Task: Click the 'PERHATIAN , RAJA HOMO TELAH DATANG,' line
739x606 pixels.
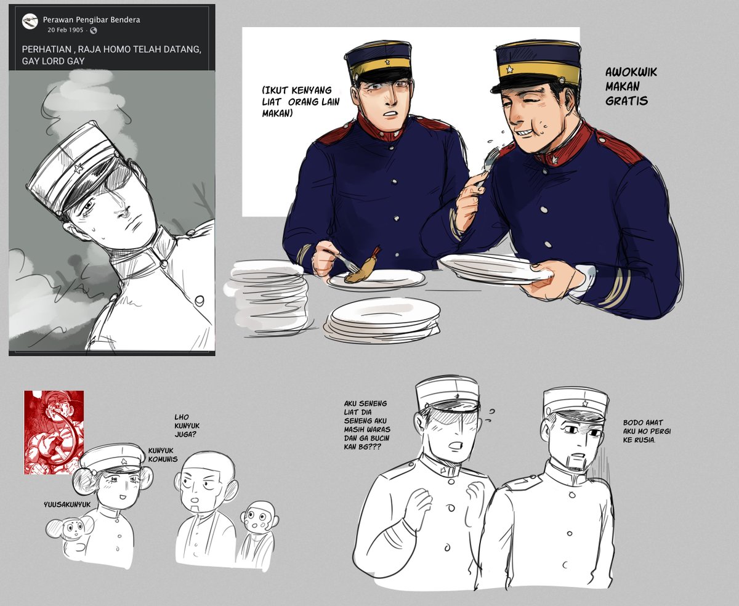Action: click(x=111, y=49)
